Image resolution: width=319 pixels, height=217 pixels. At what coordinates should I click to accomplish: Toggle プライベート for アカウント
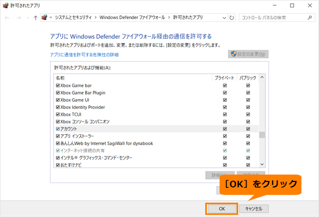225,129
